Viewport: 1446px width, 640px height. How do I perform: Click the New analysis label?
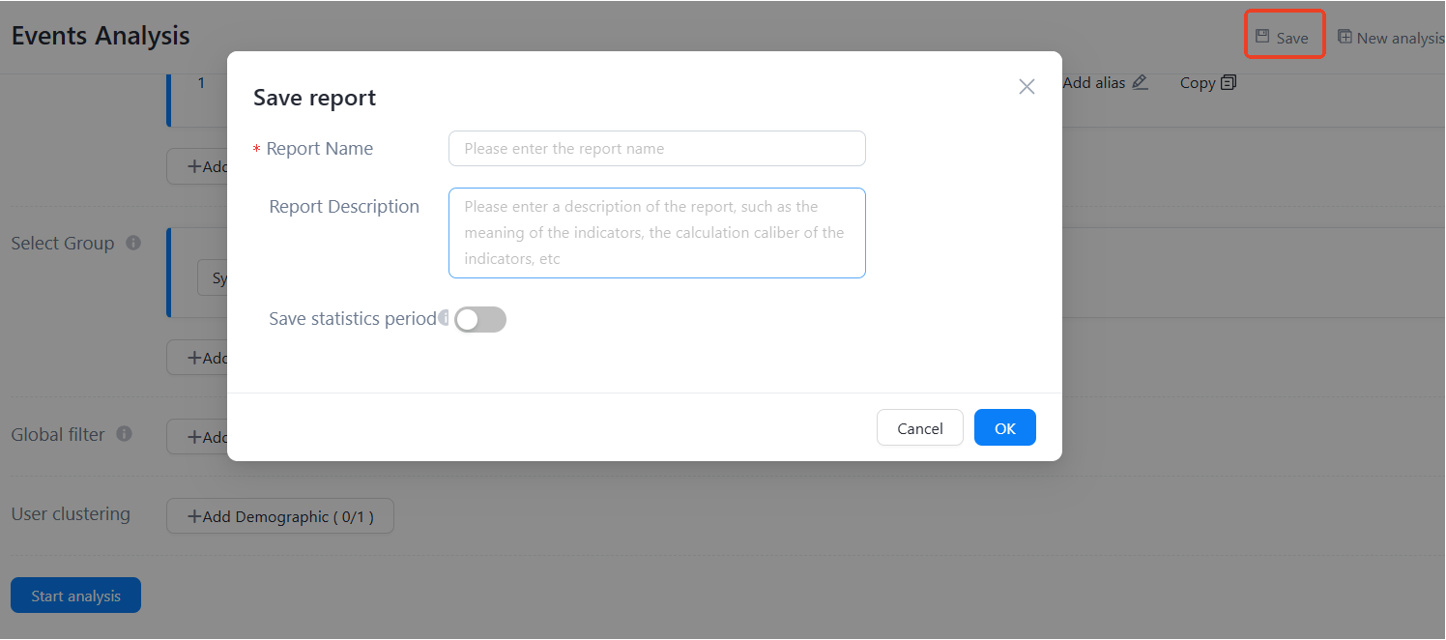tap(1400, 39)
